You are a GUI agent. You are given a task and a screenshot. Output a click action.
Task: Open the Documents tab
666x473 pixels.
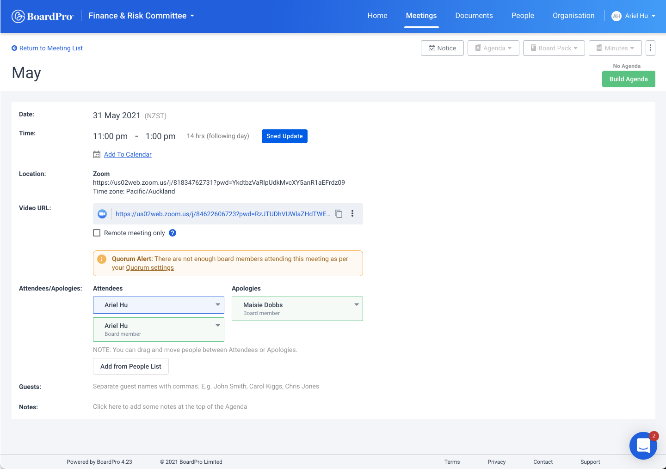[474, 16]
